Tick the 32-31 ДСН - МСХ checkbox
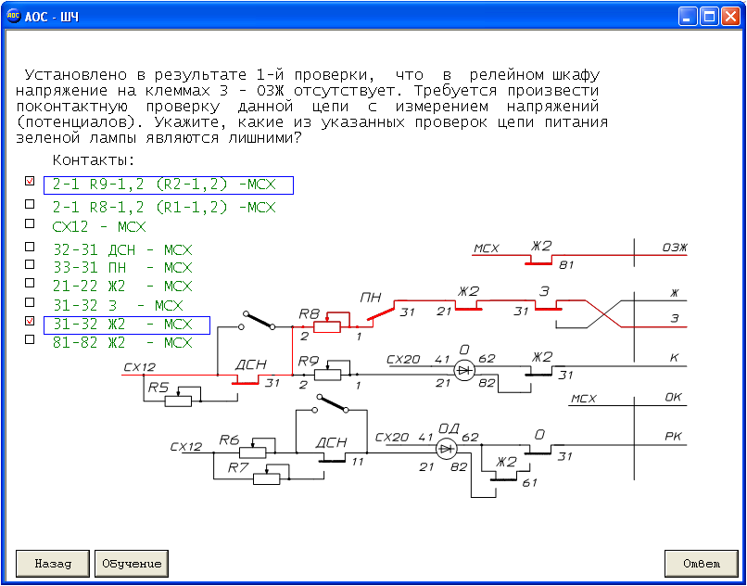This screenshot has height=586, width=747. 30,247
